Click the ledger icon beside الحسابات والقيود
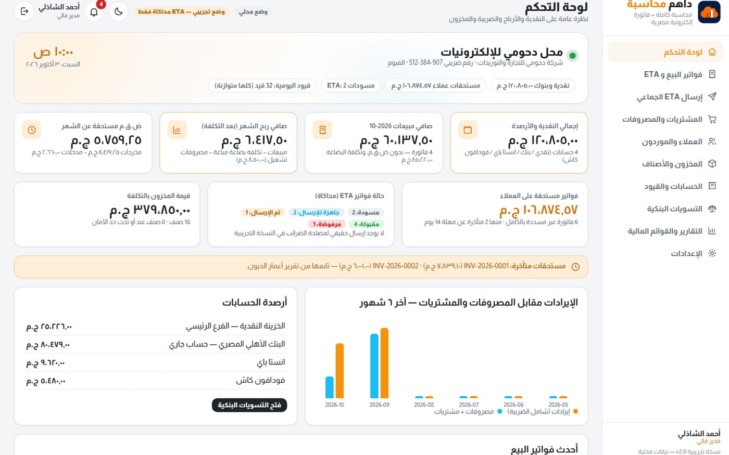729x455 pixels. click(x=712, y=186)
